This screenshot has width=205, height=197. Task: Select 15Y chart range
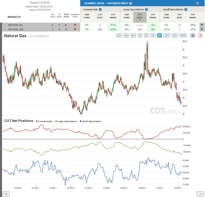point(175,35)
